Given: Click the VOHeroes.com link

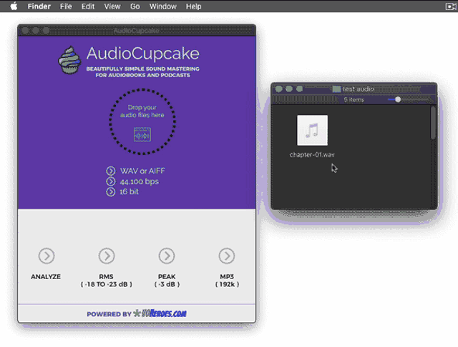Looking at the screenshot, I should (x=160, y=313).
